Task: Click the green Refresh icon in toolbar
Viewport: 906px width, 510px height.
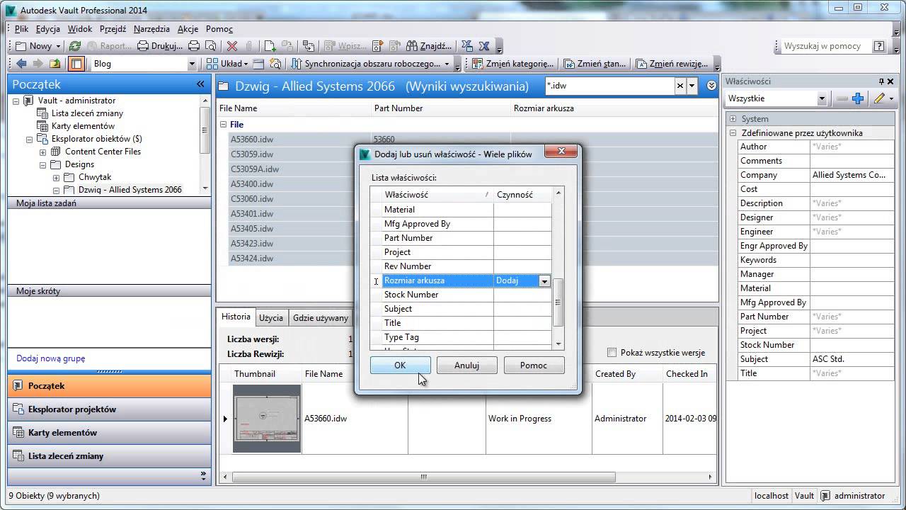Action: click(x=75, y=46)
